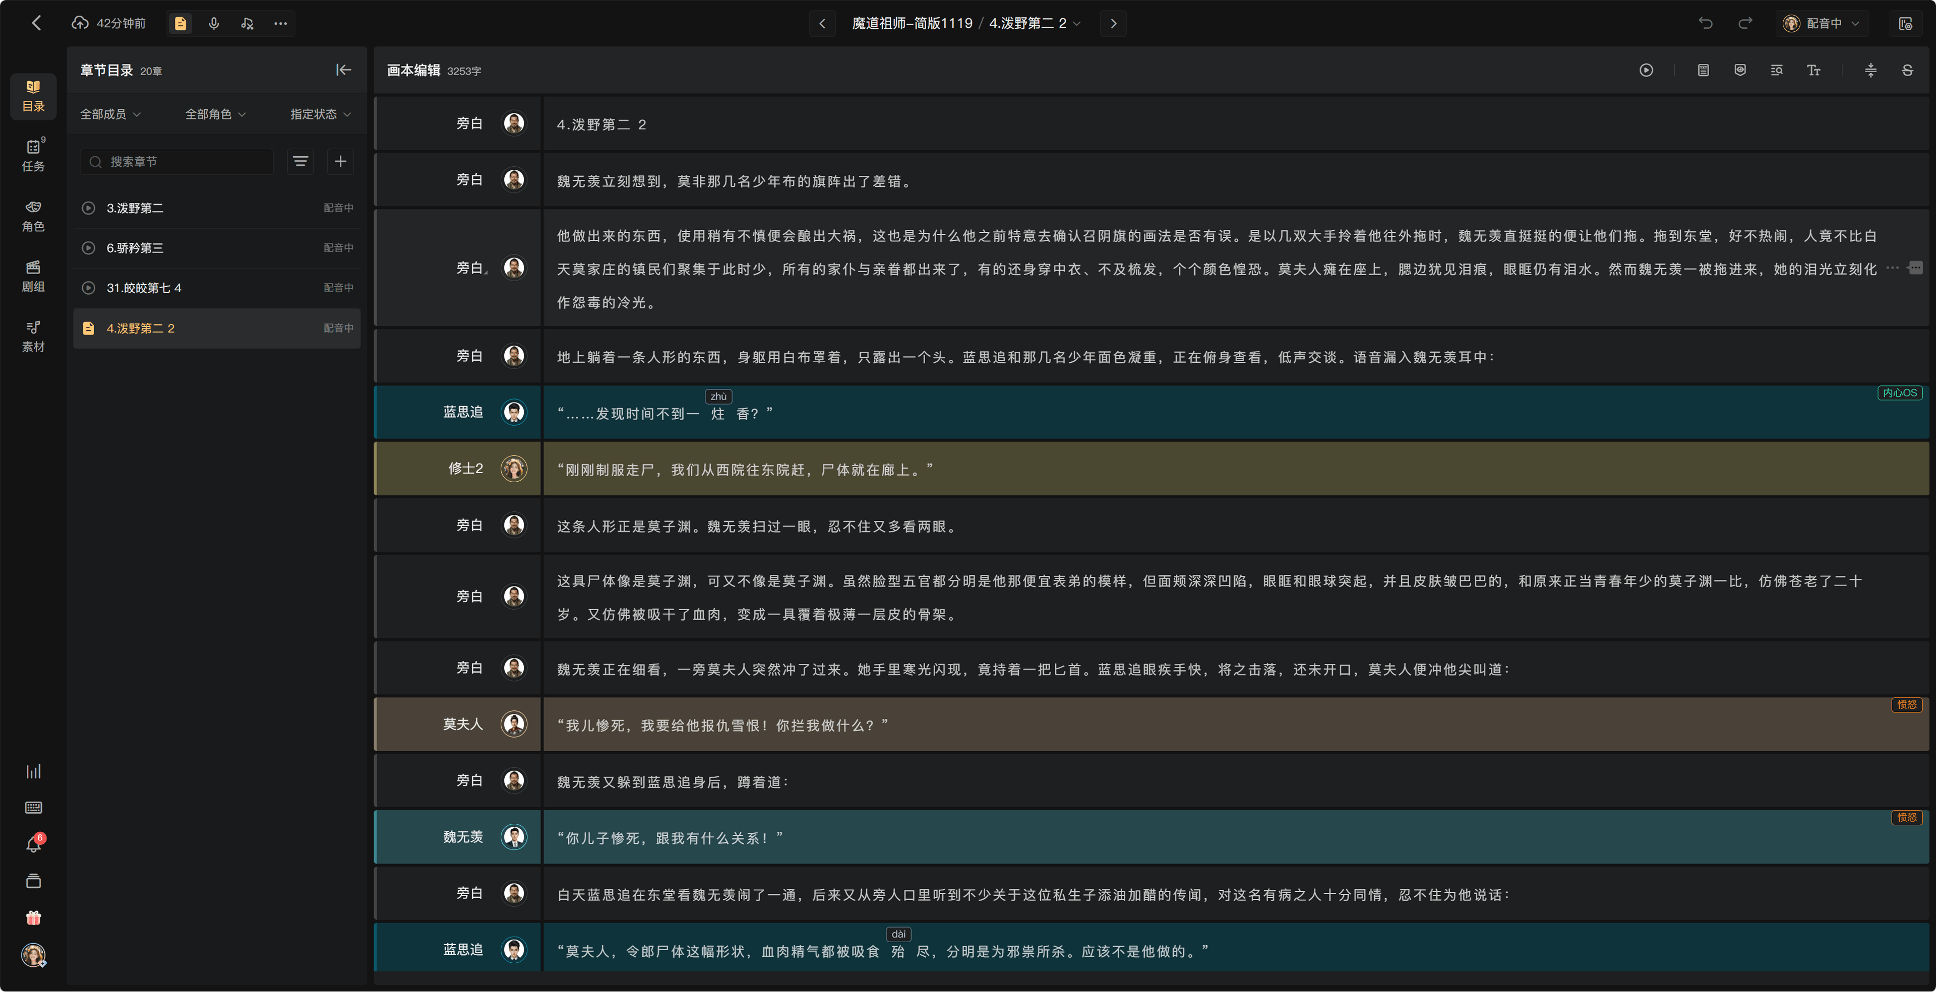Viewport: 1936px width, 992px height.
Task: Click the 魏无羡 role label
Action: point(463,836)
